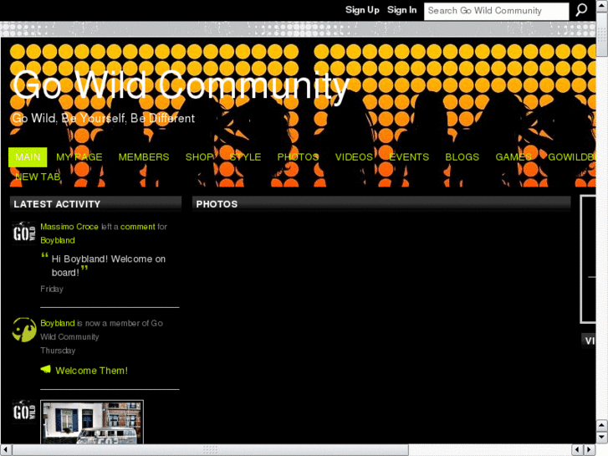Open the MAIN tab
The height and width of the screenshot is (456, 608).
coord(28,157)
